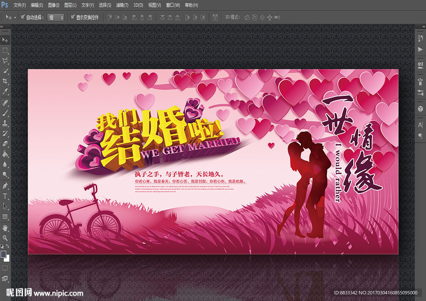Toggle the 显示变换控件 checkbox

coord(72,17)
